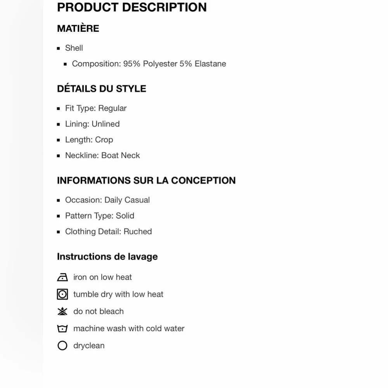Select the MATIÈRE section heading

click(78, 29)
